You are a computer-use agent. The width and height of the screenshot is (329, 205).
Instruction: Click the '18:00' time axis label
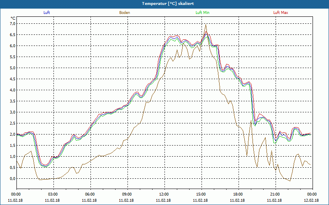tap(239, 194)
